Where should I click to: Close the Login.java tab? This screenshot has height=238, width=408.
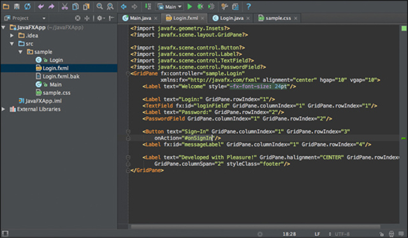pos(248,19)
